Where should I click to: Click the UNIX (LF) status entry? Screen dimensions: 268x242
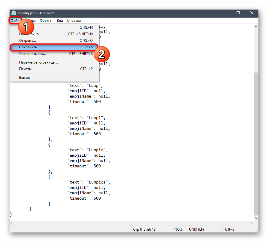click(x=197, y=229)
